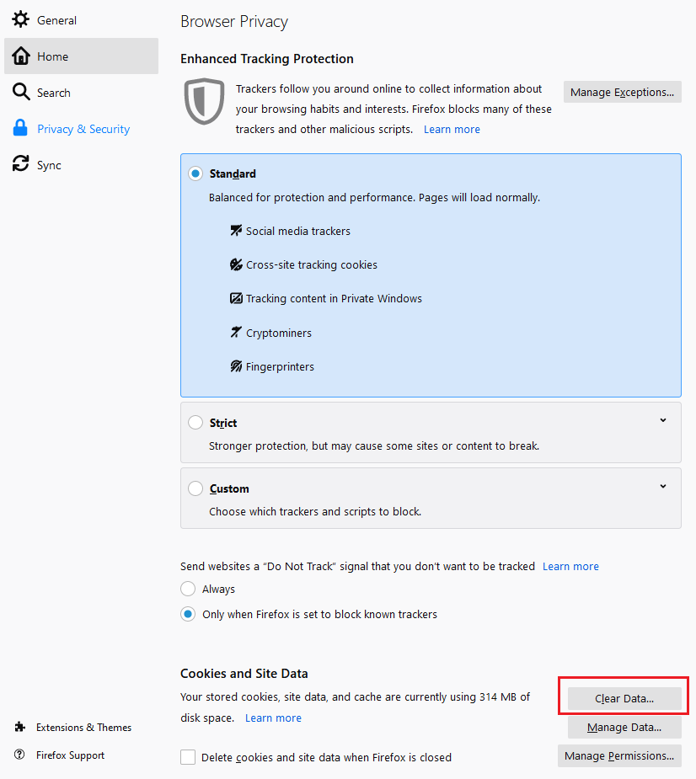Click the Enhanced Tracking Protection shield icon
Screen dimensions: 696x779
pyautogui.click(x=204, y=102)
